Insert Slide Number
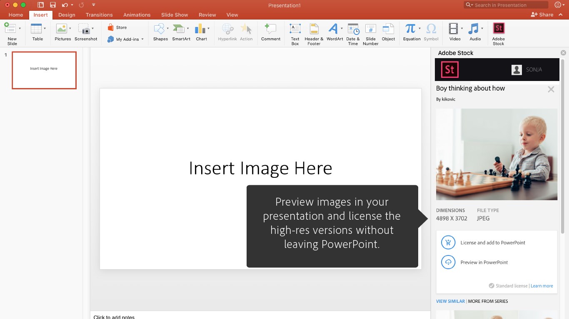The height and width of the screenshot is (319, 569). (370, 29)
